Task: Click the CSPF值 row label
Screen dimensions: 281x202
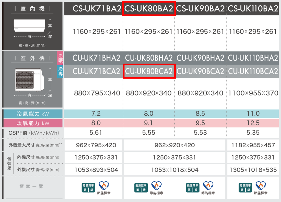Action: [34, 133]
